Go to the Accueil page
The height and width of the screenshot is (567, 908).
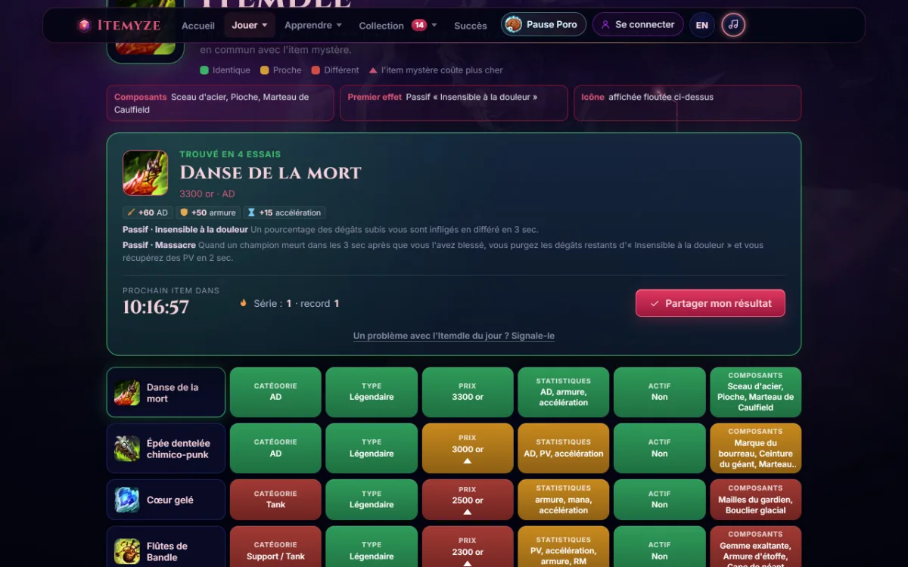coord(198,26)
